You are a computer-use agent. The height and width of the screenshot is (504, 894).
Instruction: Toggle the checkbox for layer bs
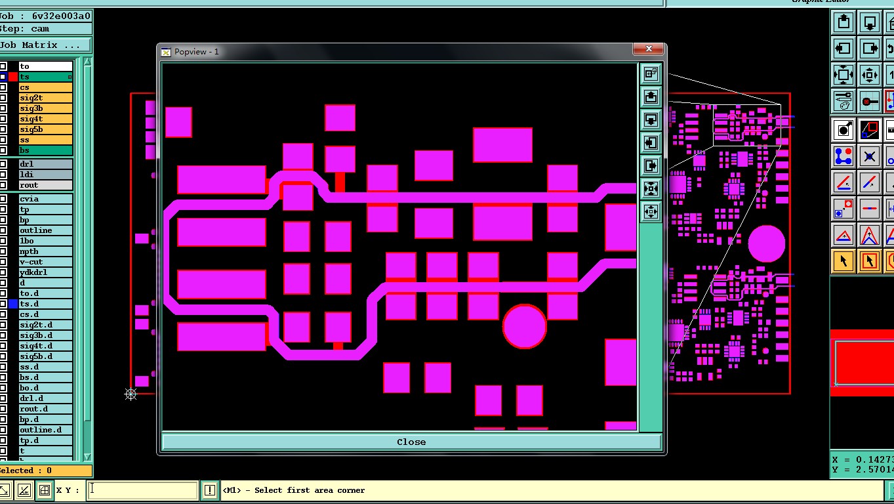pyautogui.click(x=3, y=150)
